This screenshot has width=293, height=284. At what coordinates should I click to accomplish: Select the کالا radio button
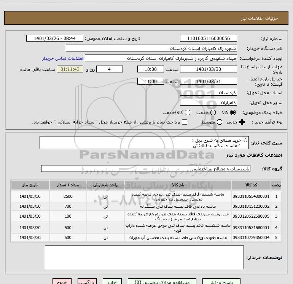pos(233,112)
